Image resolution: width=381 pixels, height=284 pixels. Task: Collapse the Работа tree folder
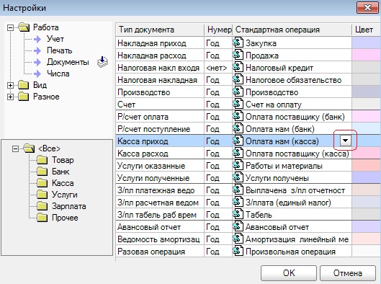[x=10, y=27]
